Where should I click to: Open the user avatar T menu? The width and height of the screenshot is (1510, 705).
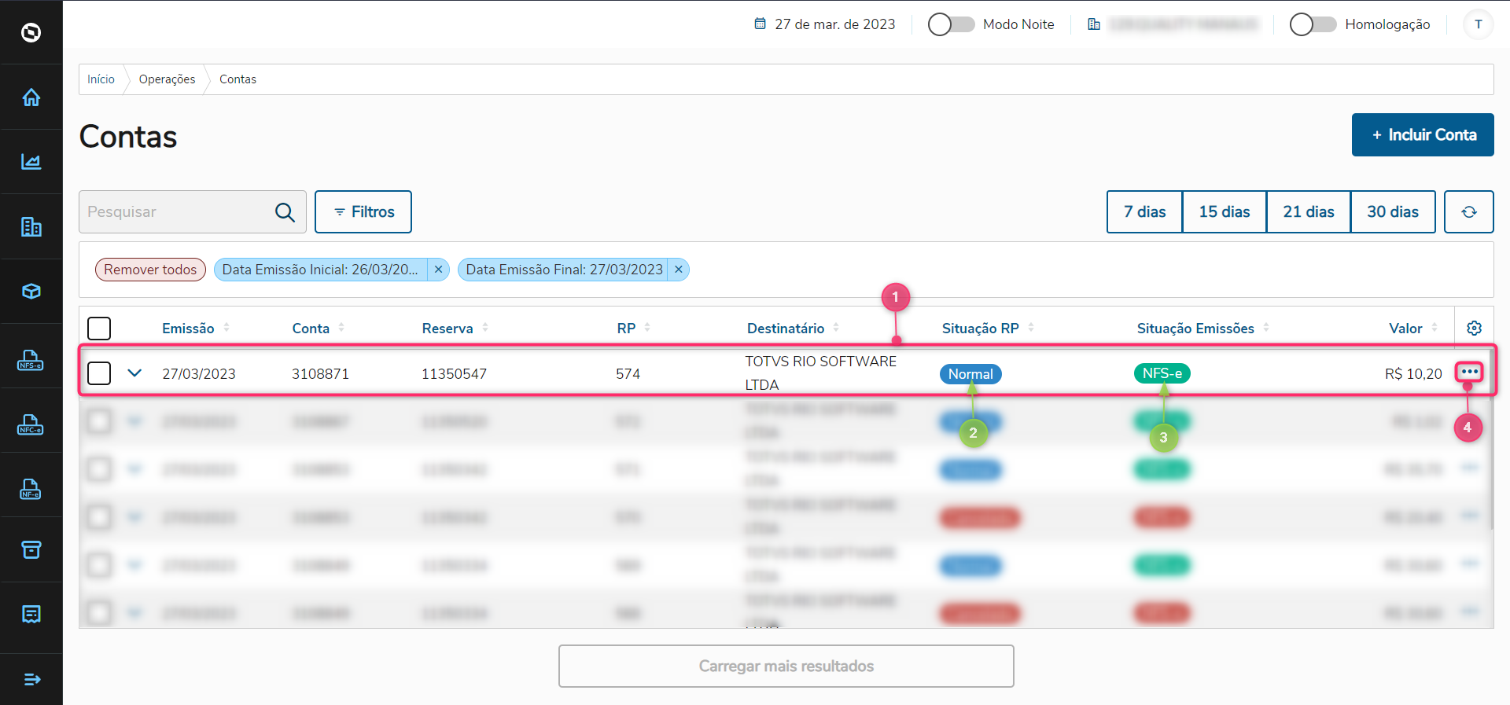[1479, 24]
